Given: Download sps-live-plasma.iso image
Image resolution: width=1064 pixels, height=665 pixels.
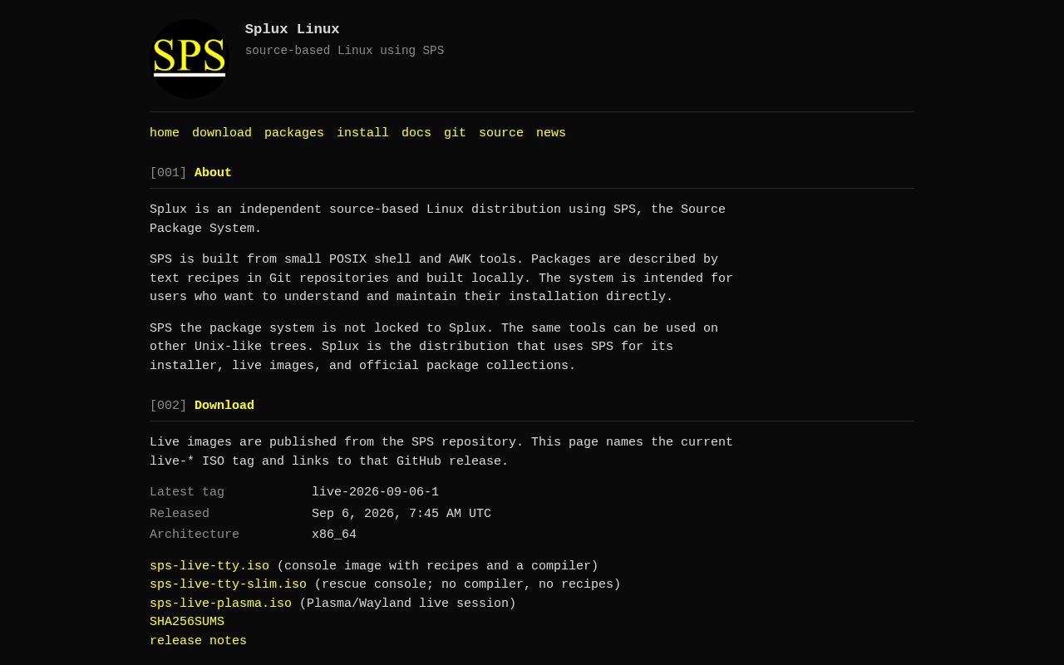Looking at the screenshot, I should point(220,603).
